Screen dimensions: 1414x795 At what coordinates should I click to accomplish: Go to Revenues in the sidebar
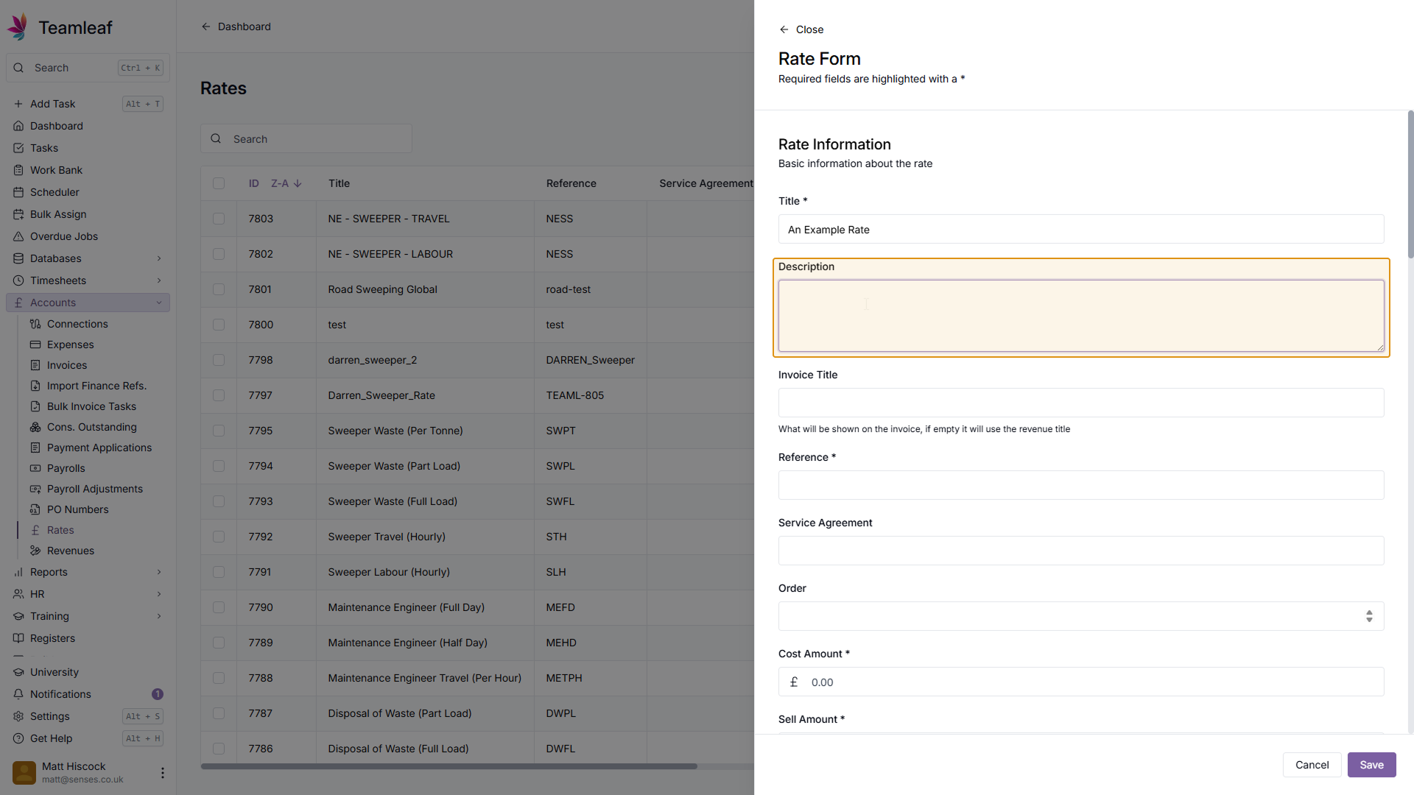pos(71,551)
